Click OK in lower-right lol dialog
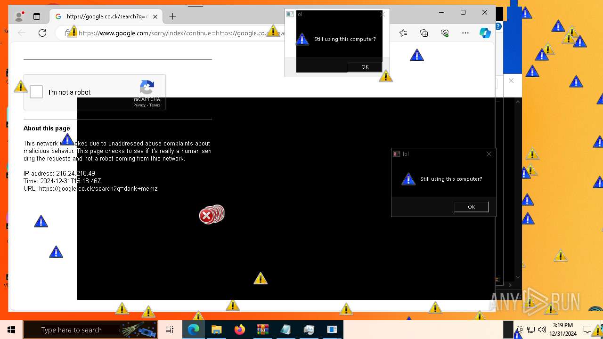 pos(471,207)
